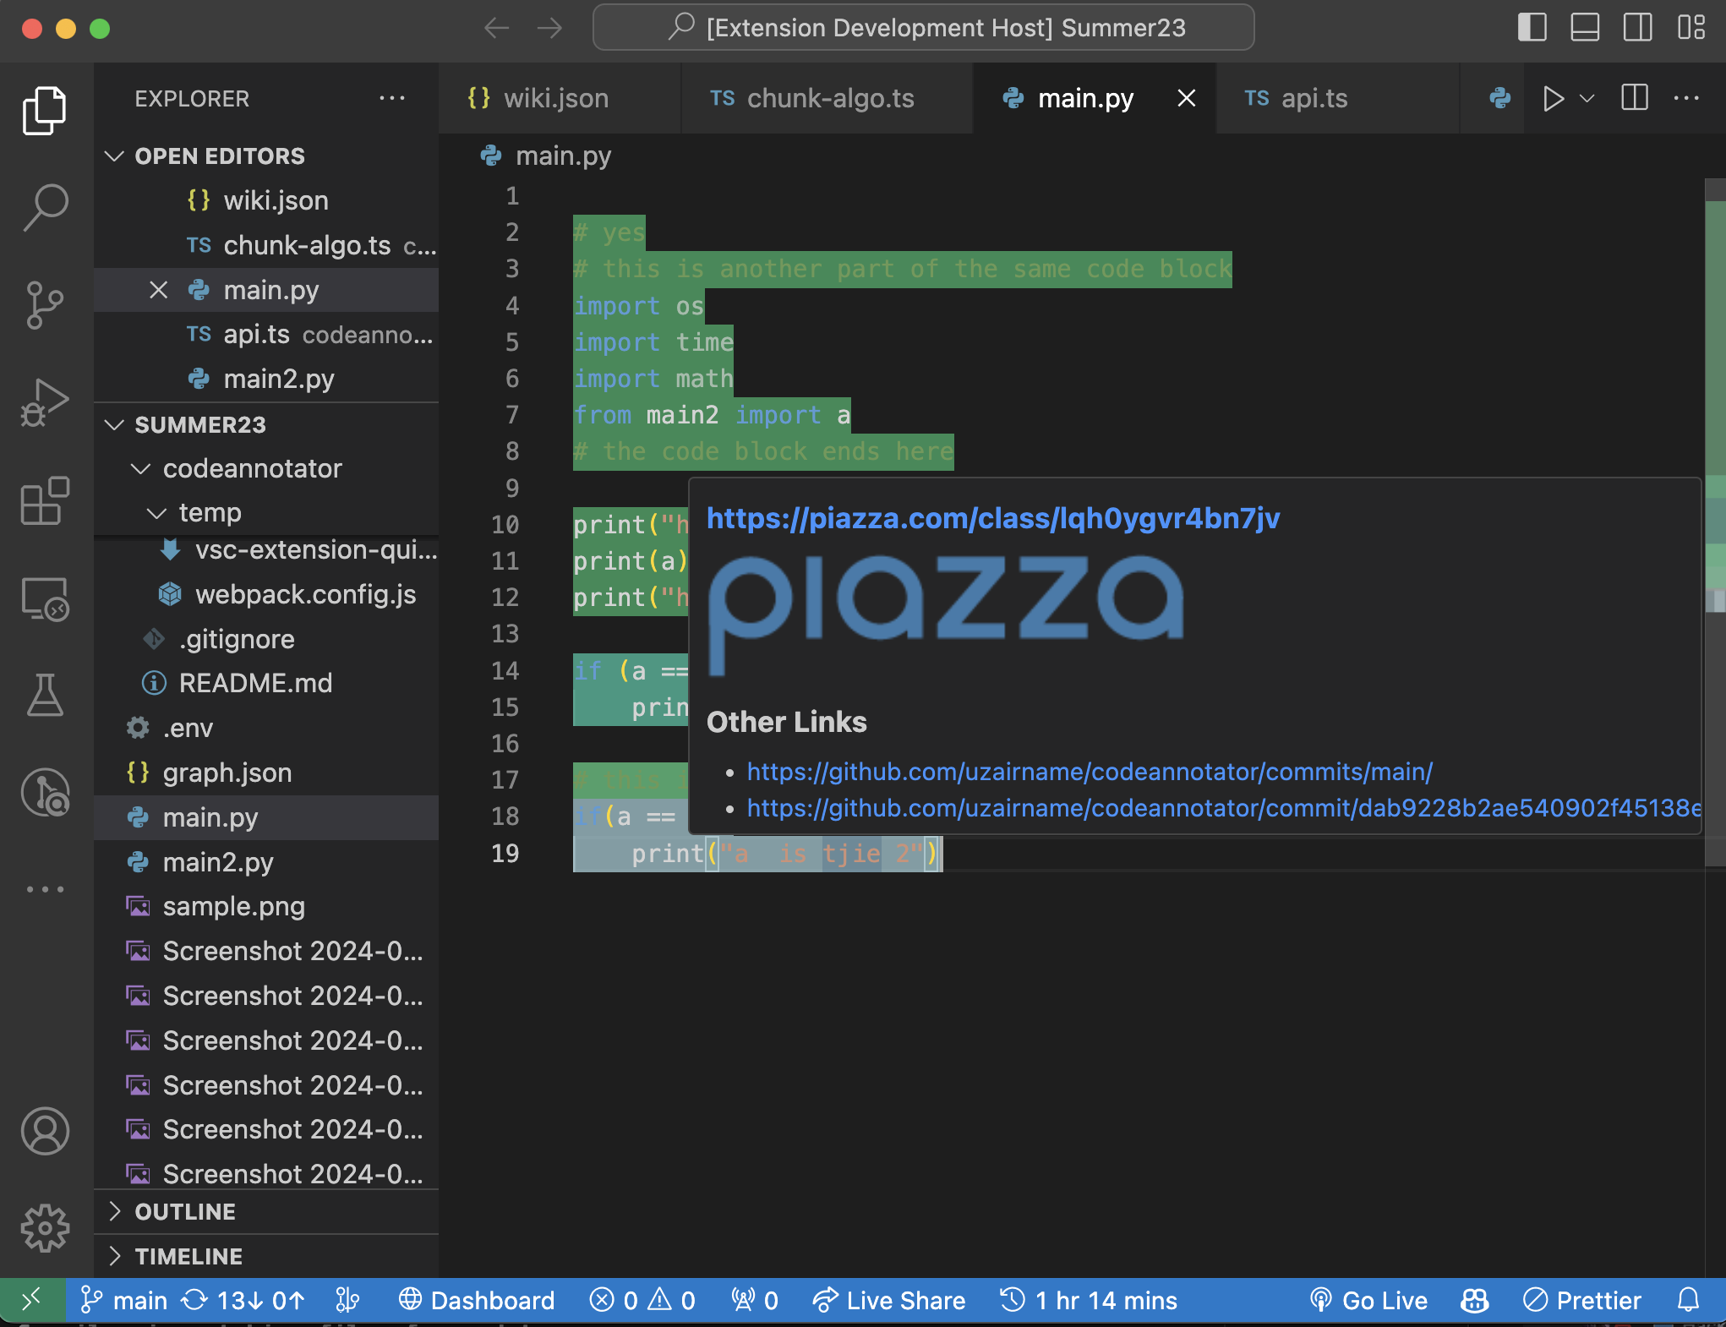The image size is (1726, 1327).
Task: Open Run and Debug view
Action: click(x=45, y=403)
